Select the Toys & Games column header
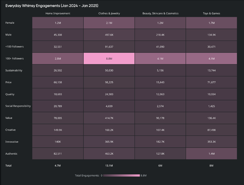This screenshot has width=244, height=185. coord(211,13)
